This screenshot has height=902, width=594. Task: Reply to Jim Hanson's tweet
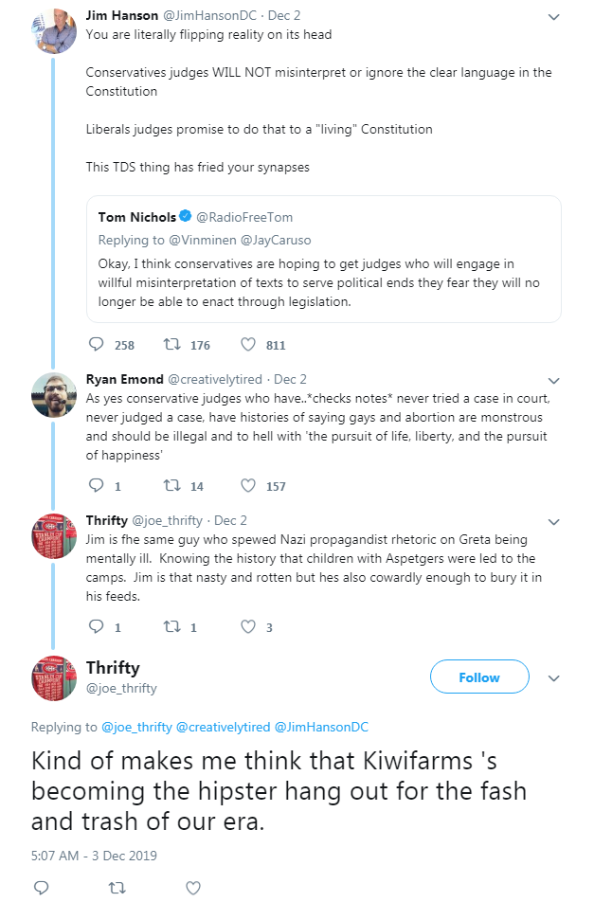coord(96,344)
